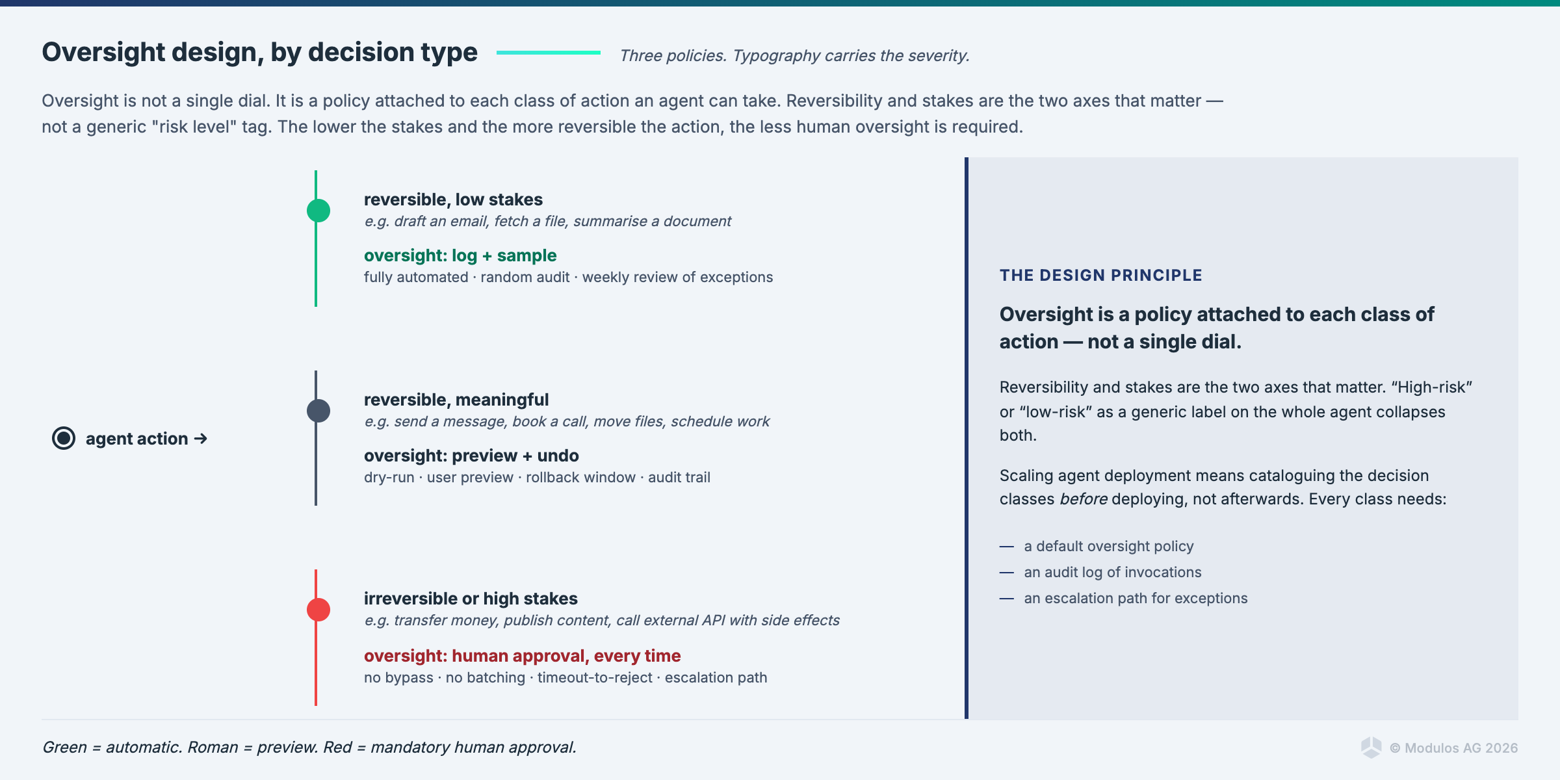Click the agent action bullseye icon
This screenshot has height=780, width=1560.
64,438
